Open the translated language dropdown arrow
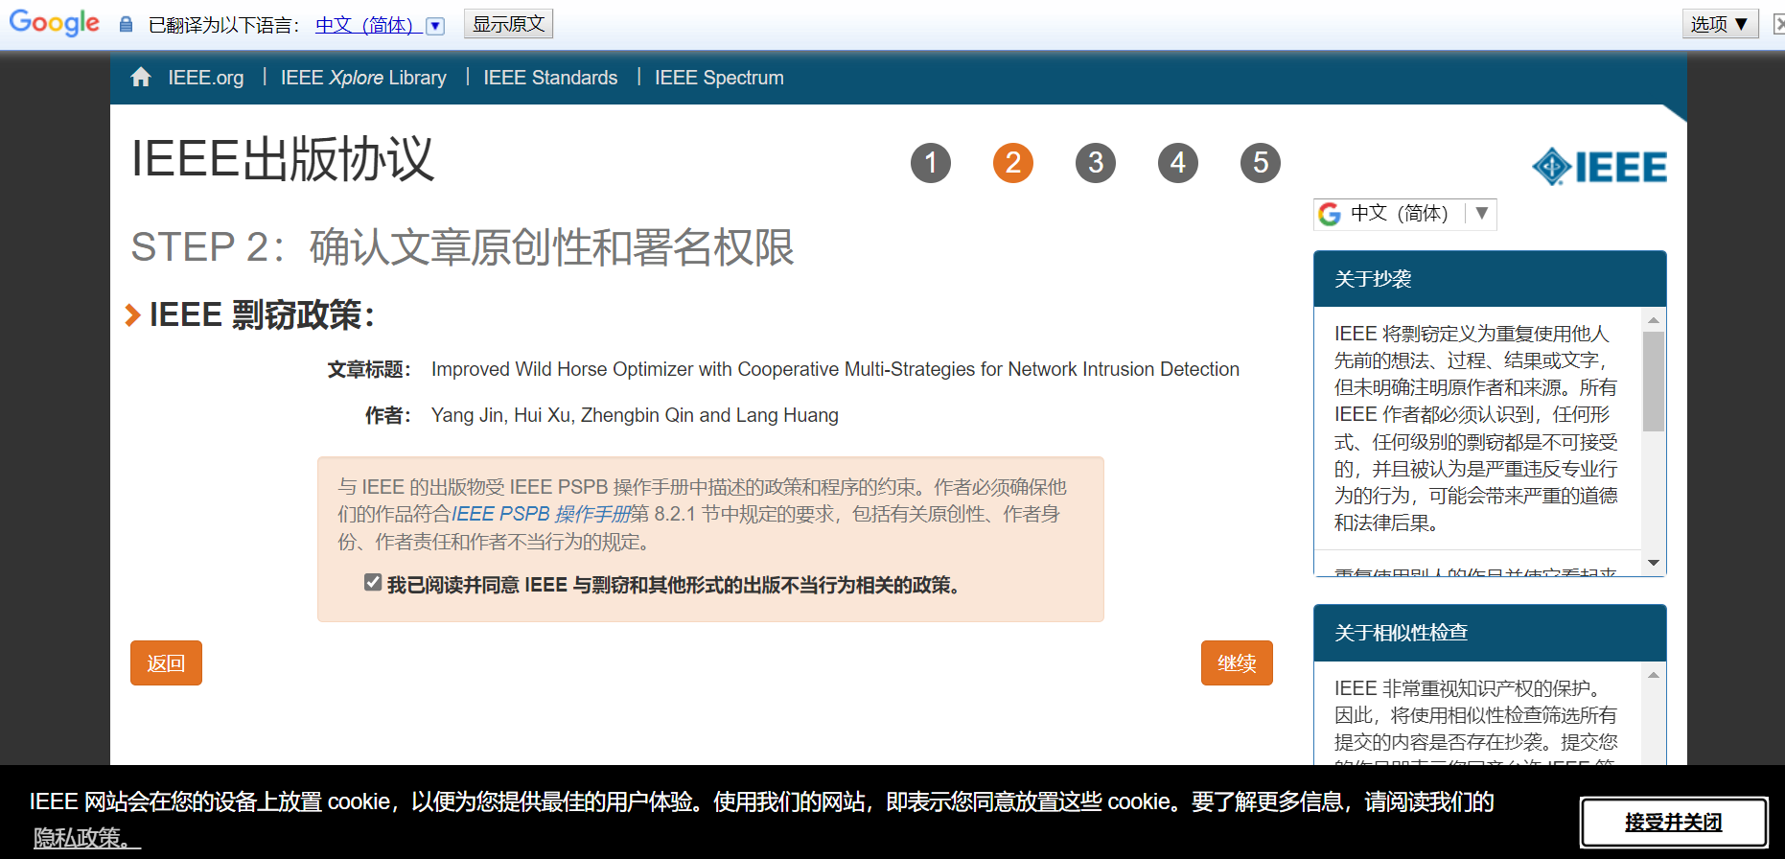1785x859 pixels. (x=435, y=26)
